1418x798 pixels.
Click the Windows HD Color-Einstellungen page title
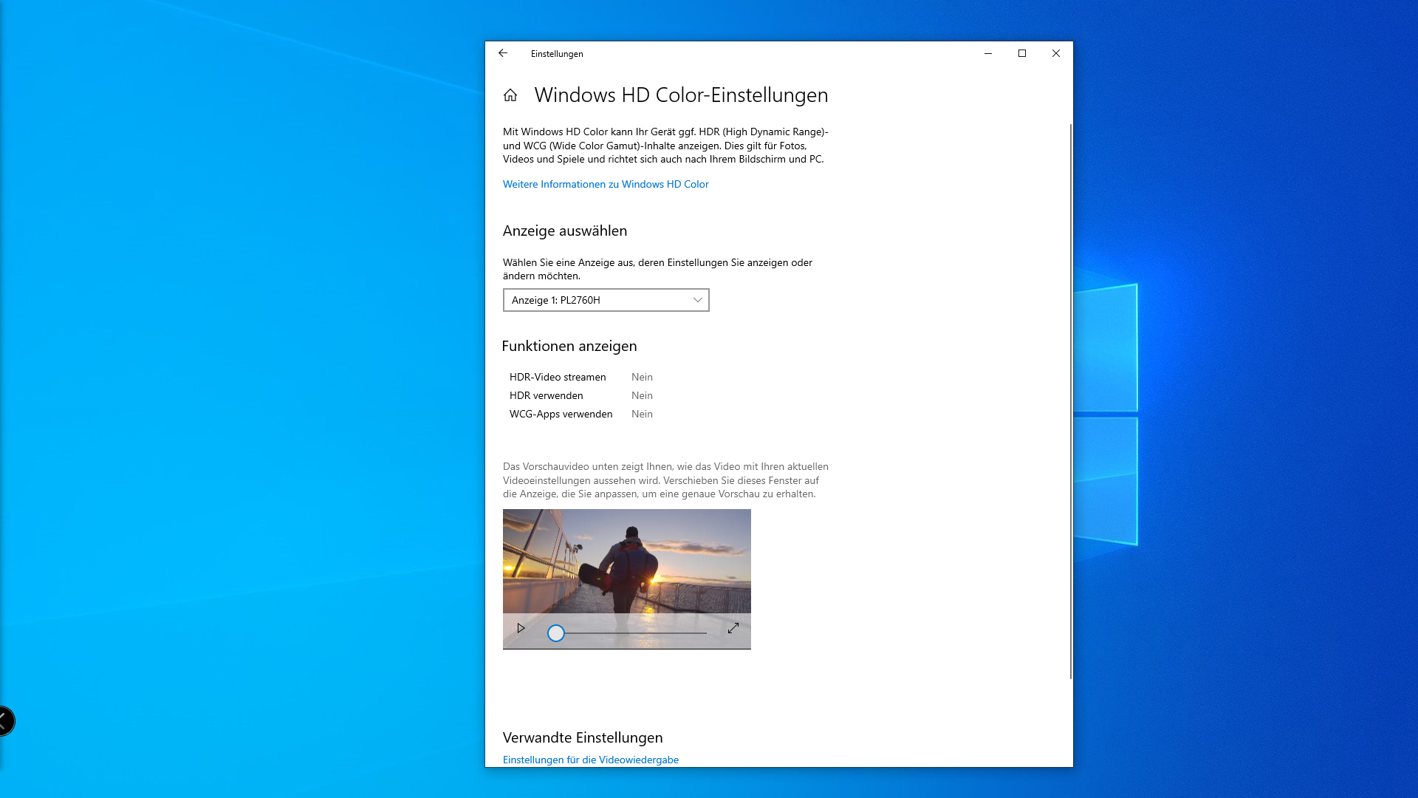point(681,95)
